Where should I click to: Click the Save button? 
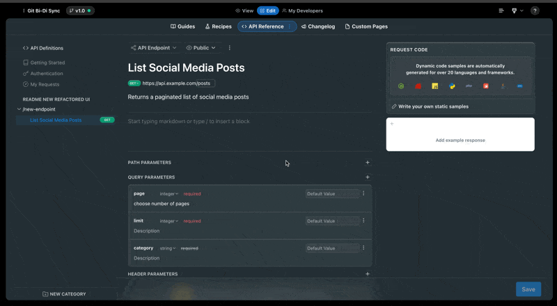528,289
